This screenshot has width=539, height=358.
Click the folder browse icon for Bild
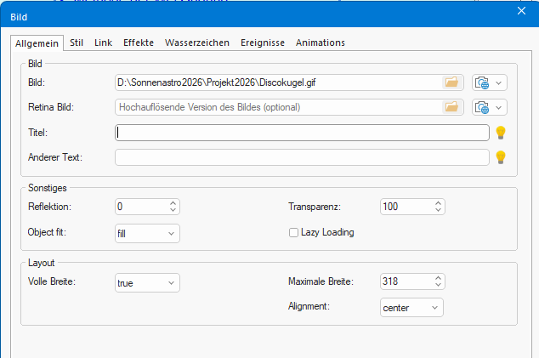click(x=451, y=82)
